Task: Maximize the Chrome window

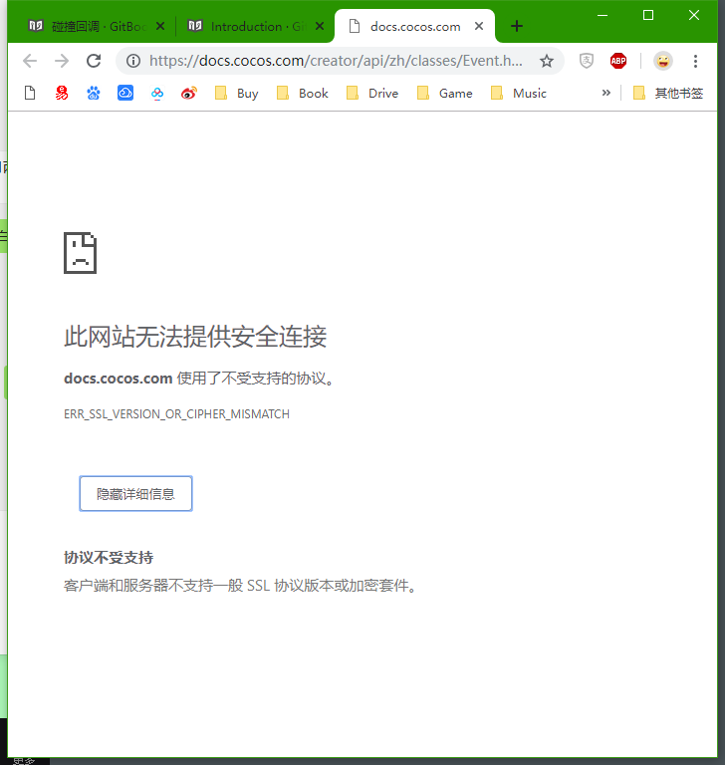Action: click(x=648, y=15)
